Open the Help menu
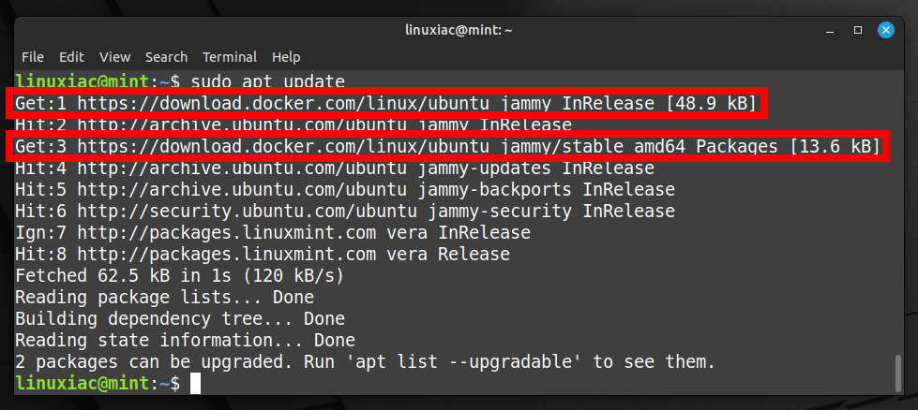 click(286, 57)
